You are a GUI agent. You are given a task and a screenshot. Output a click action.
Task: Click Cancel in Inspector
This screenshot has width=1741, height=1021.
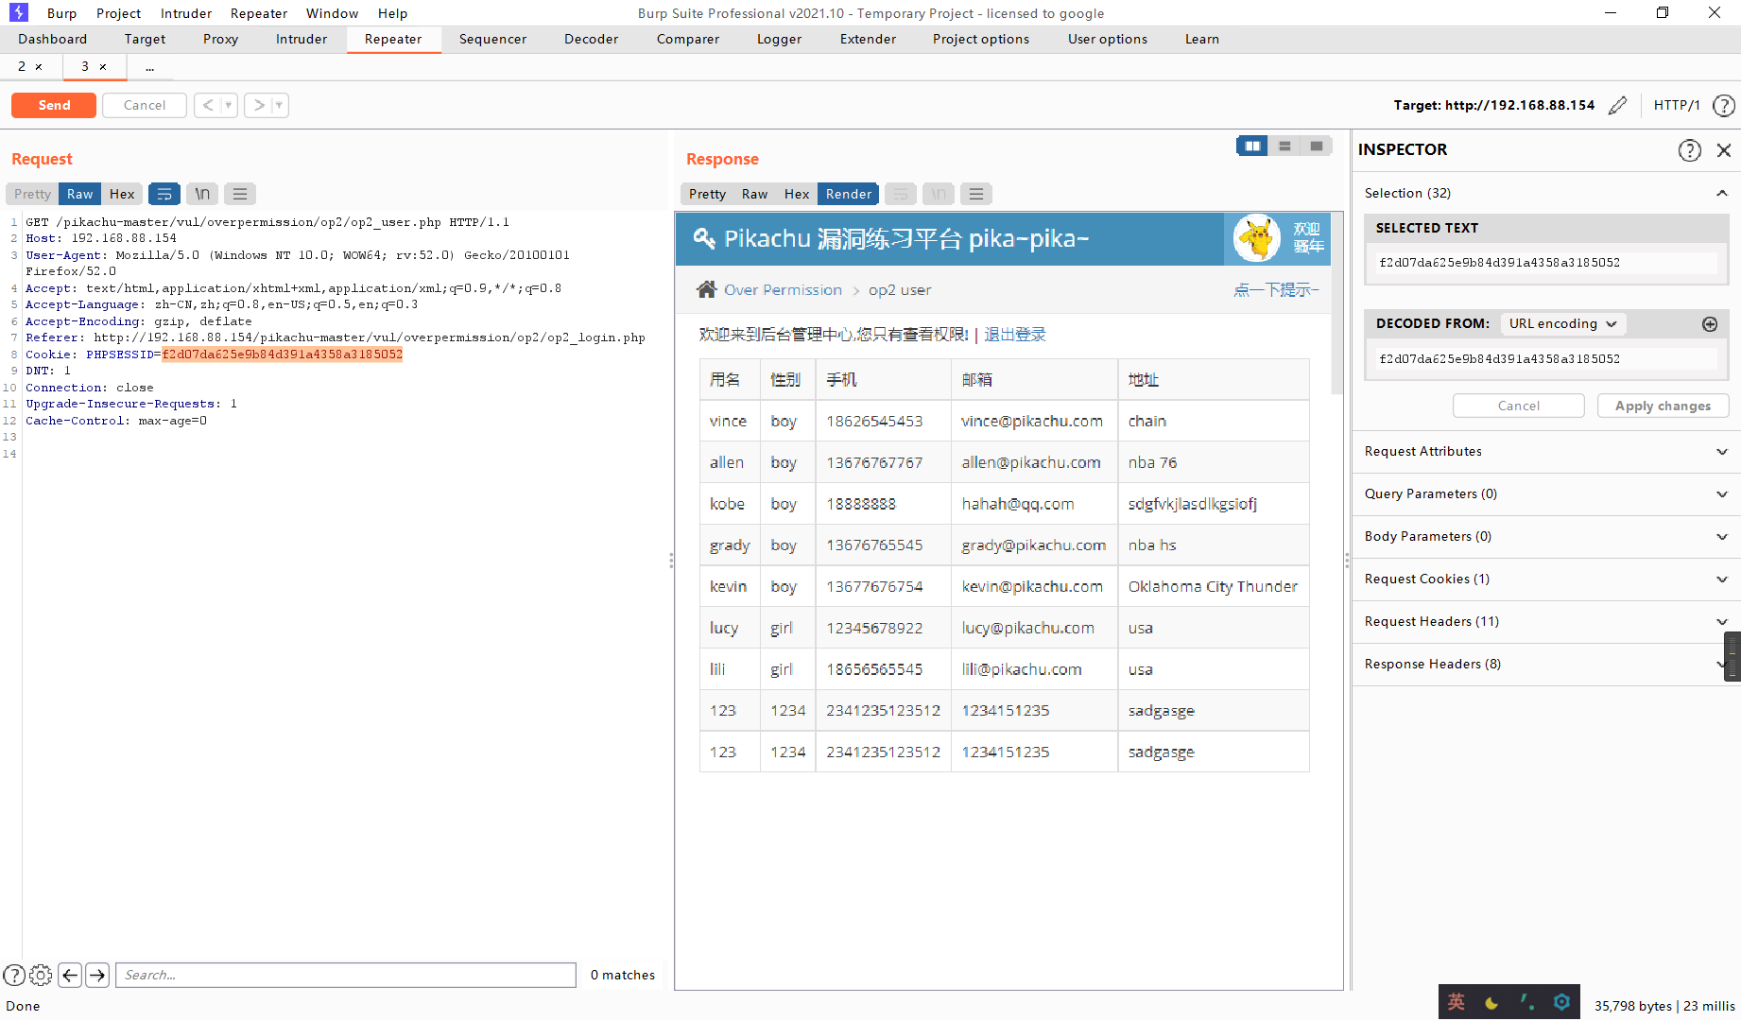click(x=1519, y=406)
